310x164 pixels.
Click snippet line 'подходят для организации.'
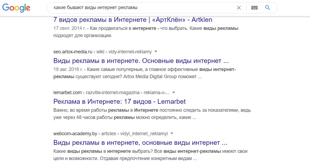pos(83,35)
